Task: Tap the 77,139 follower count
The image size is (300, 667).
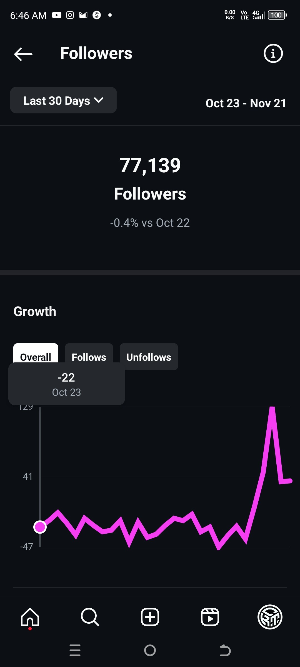Action: point(150,166)
